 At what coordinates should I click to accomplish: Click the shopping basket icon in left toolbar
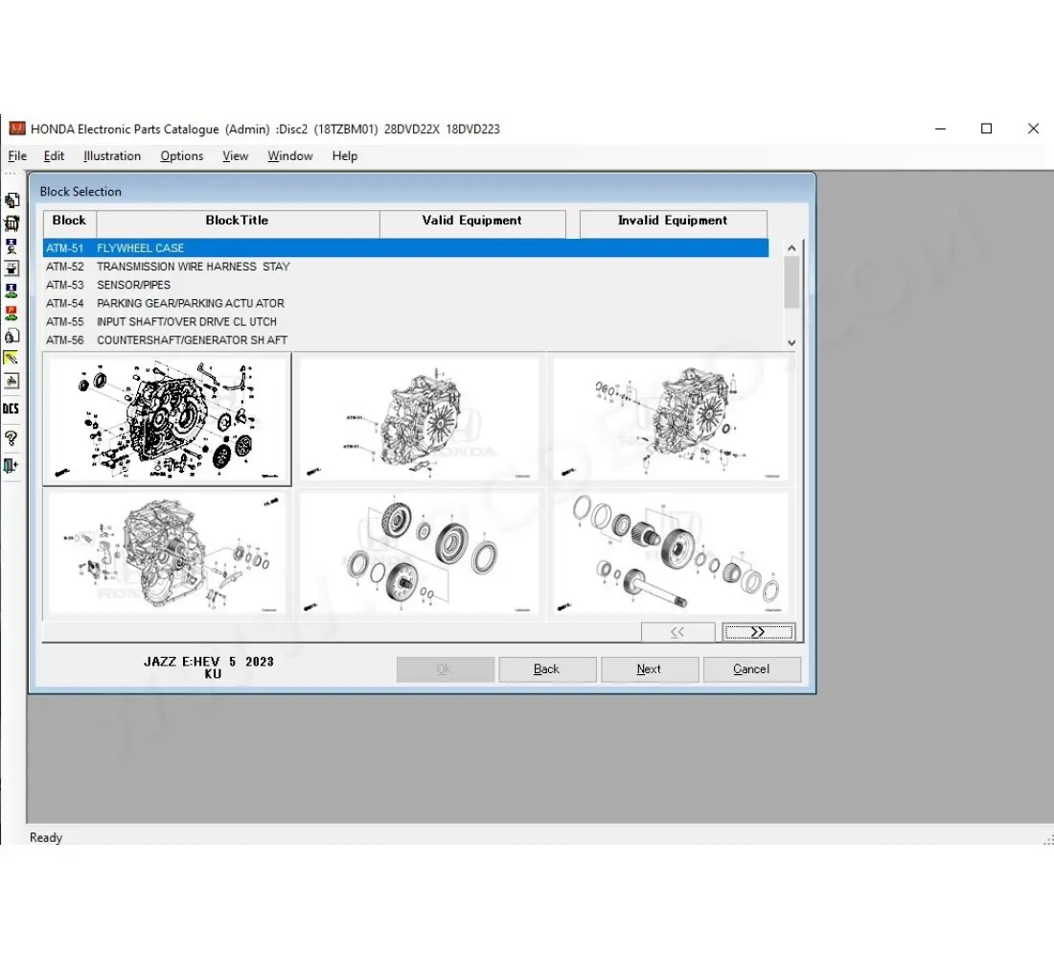11,222
